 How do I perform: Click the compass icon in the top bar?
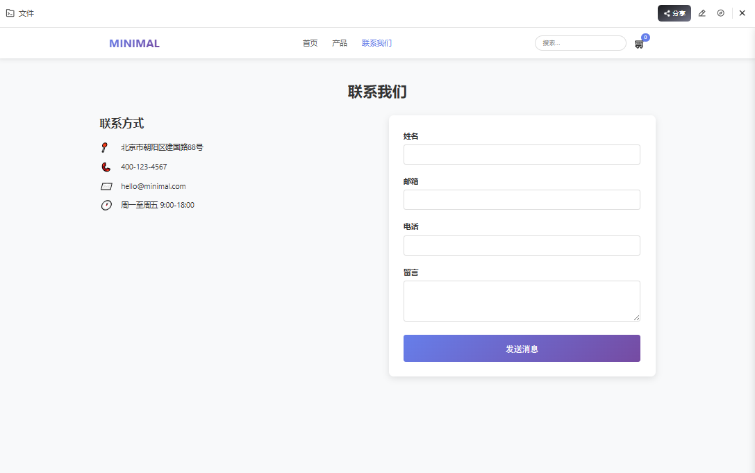pos(721,13)
